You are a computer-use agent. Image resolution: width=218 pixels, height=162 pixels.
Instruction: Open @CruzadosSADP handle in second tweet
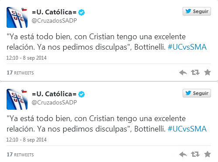click(x=54, y=103)
